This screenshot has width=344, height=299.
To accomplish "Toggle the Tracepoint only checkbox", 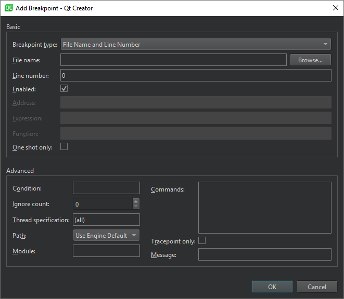I will tap(202, 240).
